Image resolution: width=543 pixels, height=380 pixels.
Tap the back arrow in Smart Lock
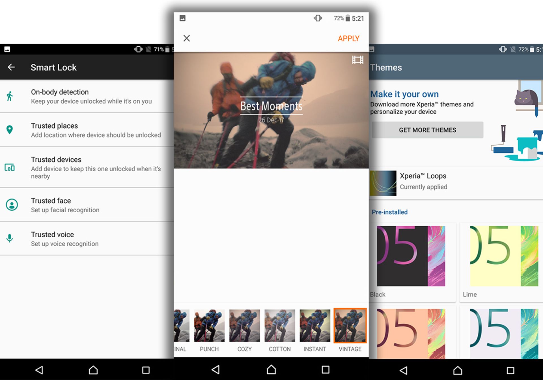pyautogui.click(x=11, y=67)
